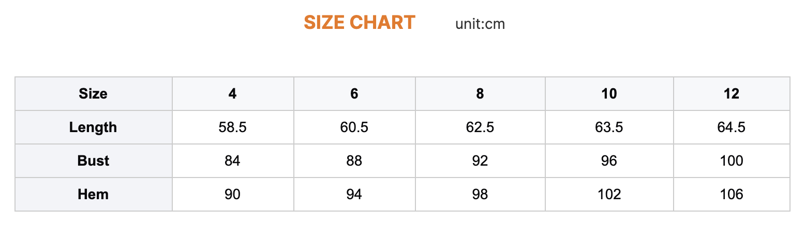Click the bust value 84 cell
The height and width of the screenshot is (225, 805).
(x=233, y=161)
